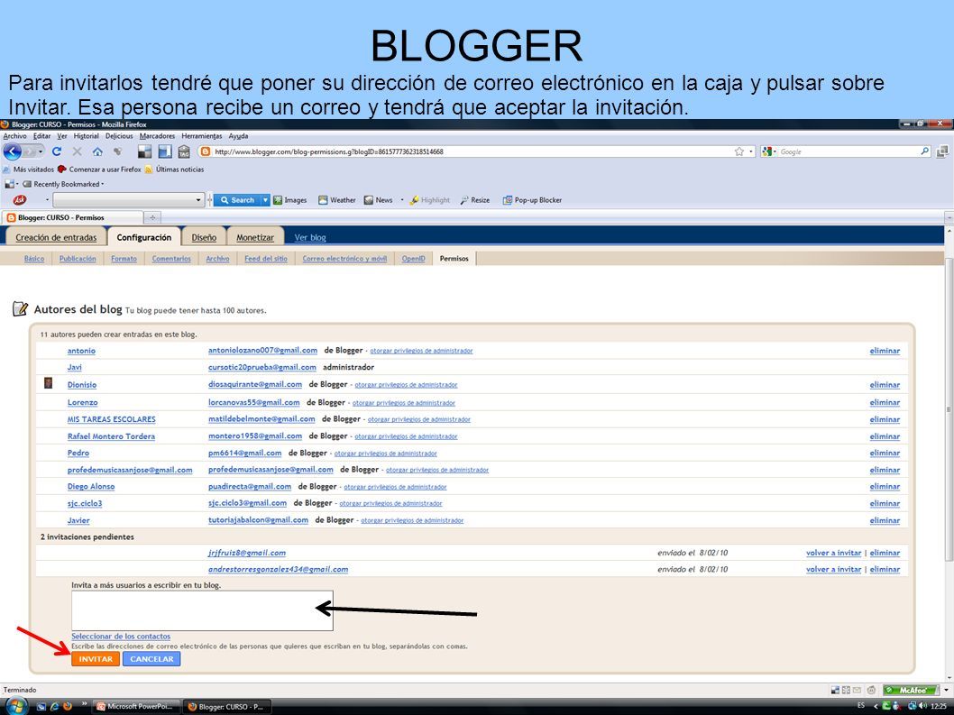Reload the Blogger permissions page
Screen dimensions: 954x715
click(x=57, y=151)
